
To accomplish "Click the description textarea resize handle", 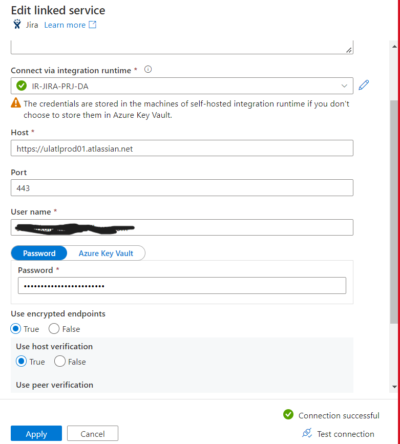I will 349,50.
